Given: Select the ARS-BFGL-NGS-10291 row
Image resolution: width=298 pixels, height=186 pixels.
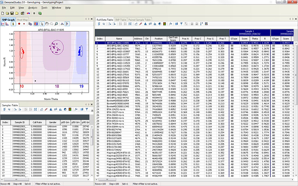Looking at the screenshot, I should 117,49.
